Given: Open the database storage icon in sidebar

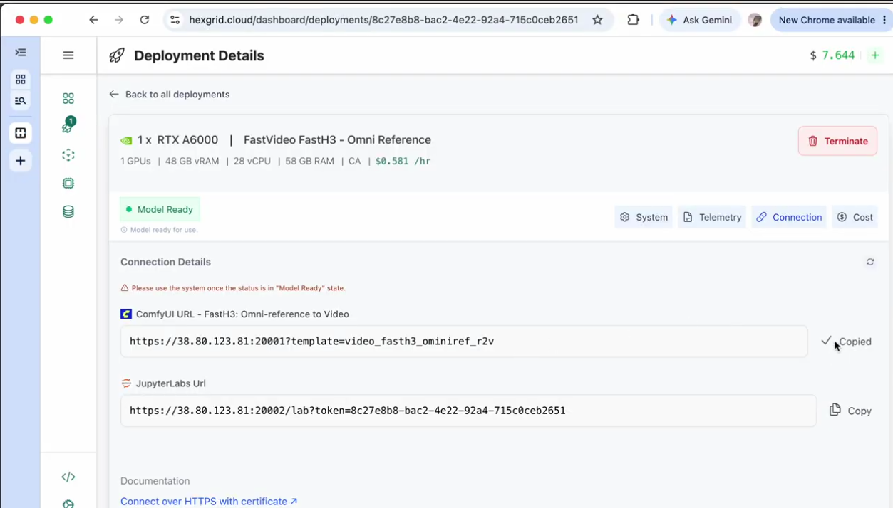Looking at the screenshot, I should (x=68, y=211).
